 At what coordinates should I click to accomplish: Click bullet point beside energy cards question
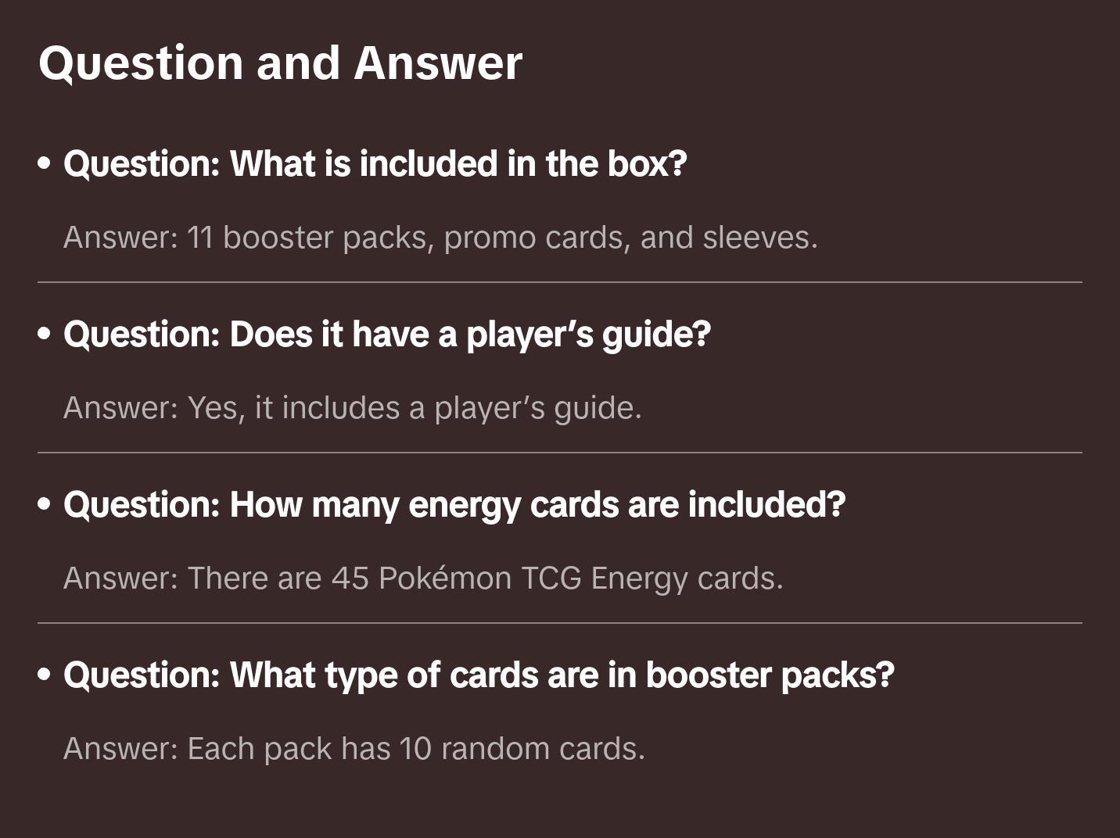point(45,504)
